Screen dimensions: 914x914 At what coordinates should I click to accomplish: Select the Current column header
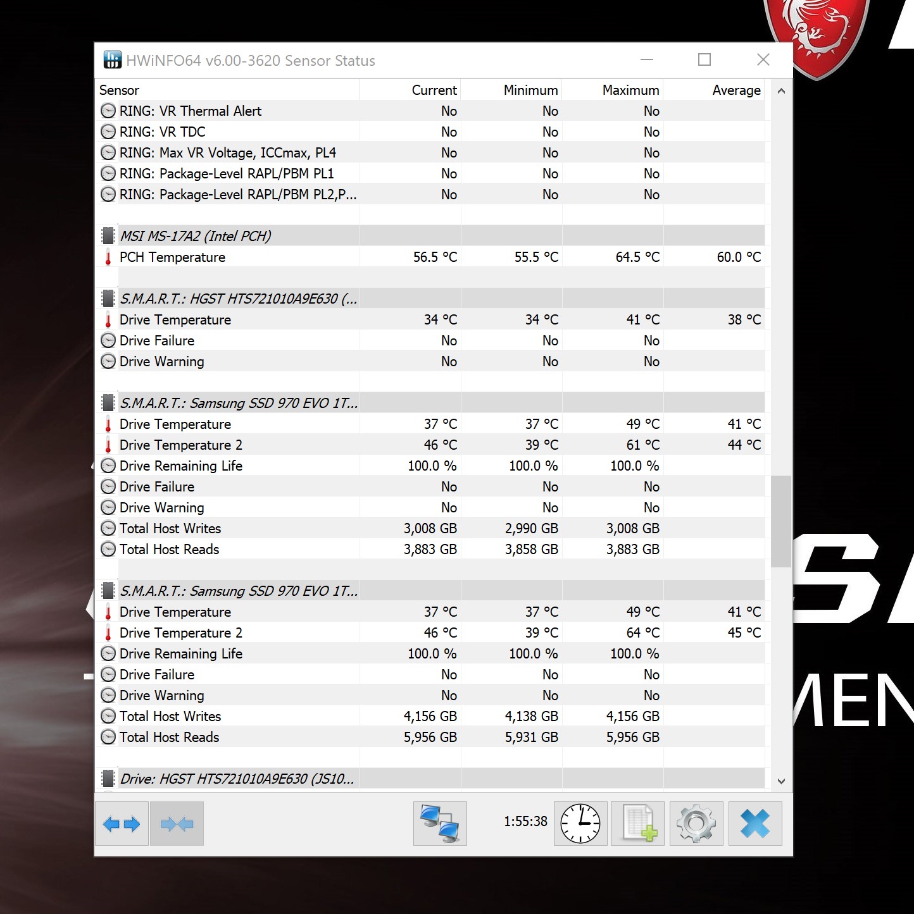click(410, 90)
